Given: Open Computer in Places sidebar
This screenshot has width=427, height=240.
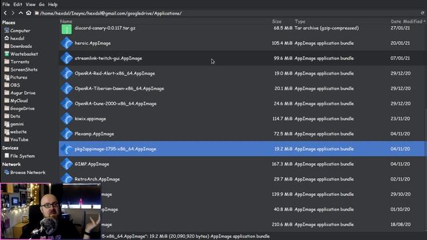Looking at the screenshot, I should click(17, 31).
